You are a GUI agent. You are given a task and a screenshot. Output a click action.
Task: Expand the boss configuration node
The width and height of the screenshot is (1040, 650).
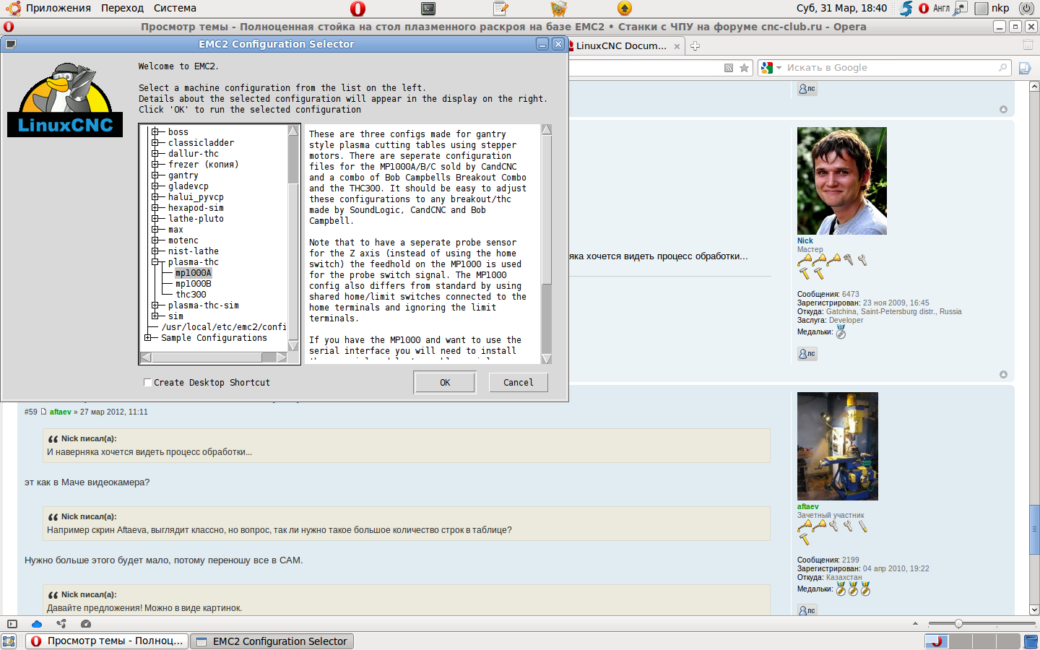155,132
